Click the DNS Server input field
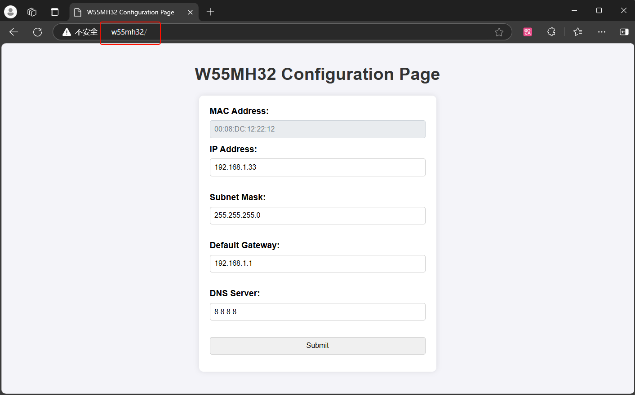 317,312
